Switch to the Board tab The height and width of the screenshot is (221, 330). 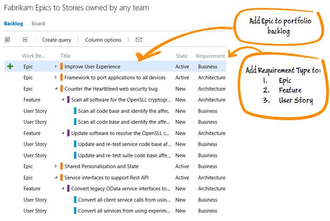[38, 24]
